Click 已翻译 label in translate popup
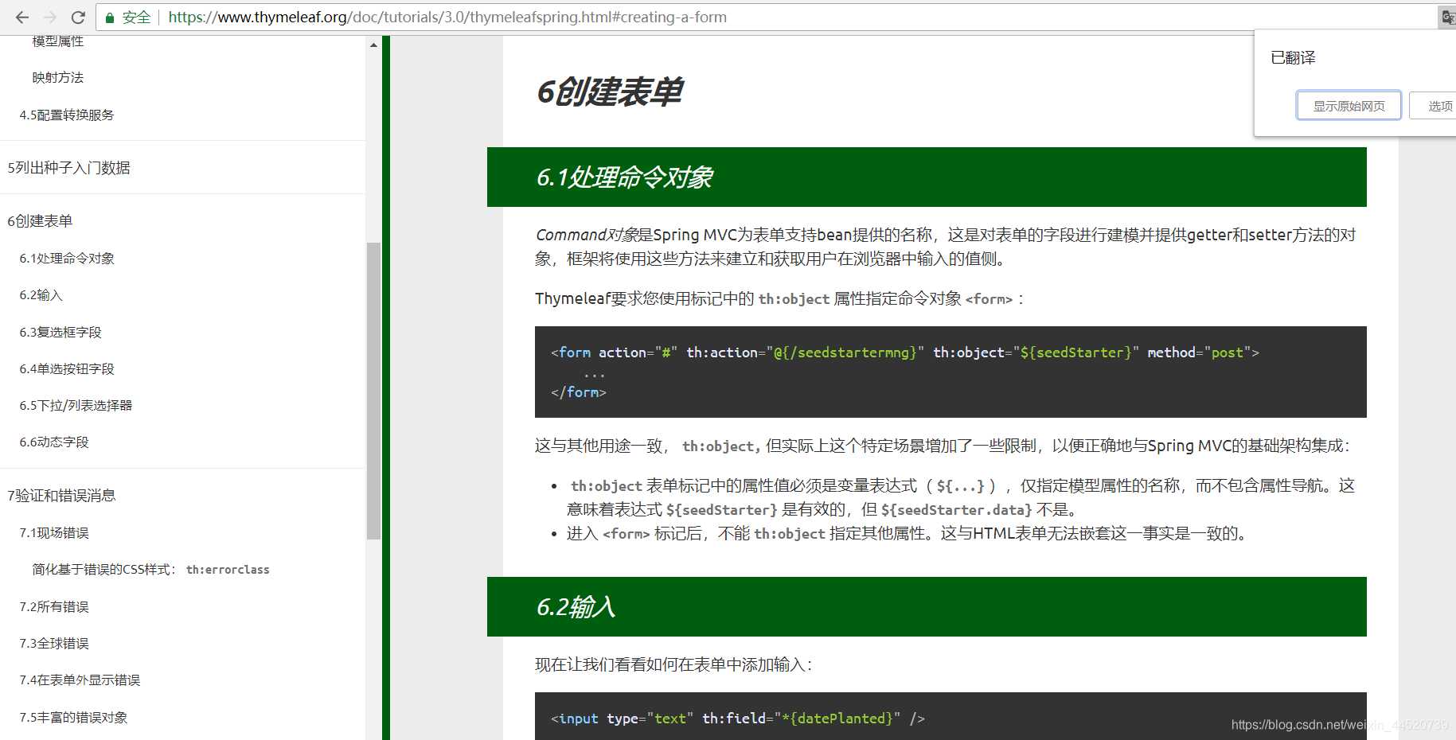1456x740 pixels. pos(1294,57)
